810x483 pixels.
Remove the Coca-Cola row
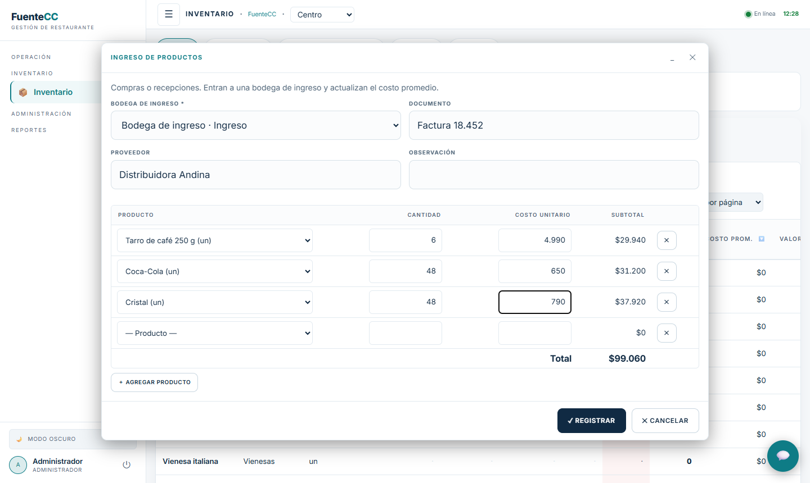[667, 271]
